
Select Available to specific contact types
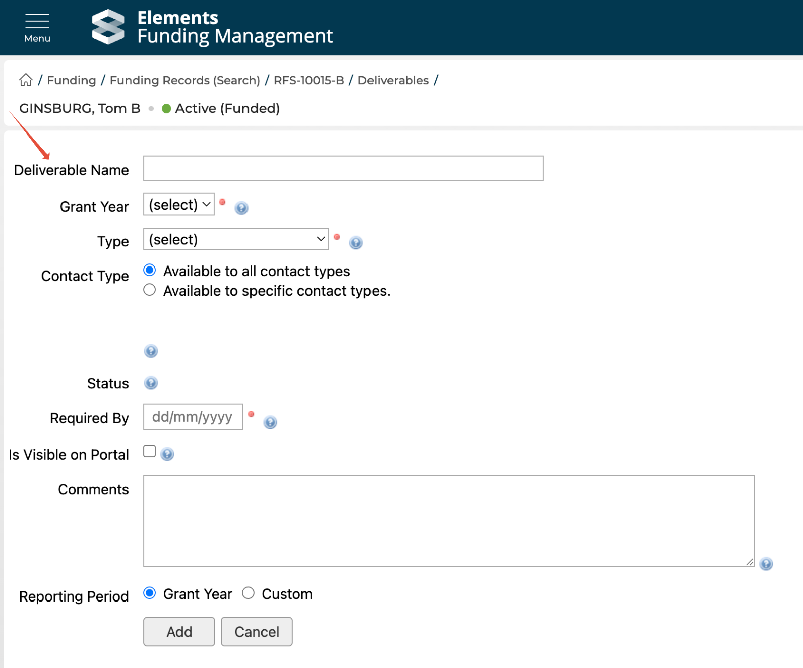pyautogui.click(x=150, y=290)
